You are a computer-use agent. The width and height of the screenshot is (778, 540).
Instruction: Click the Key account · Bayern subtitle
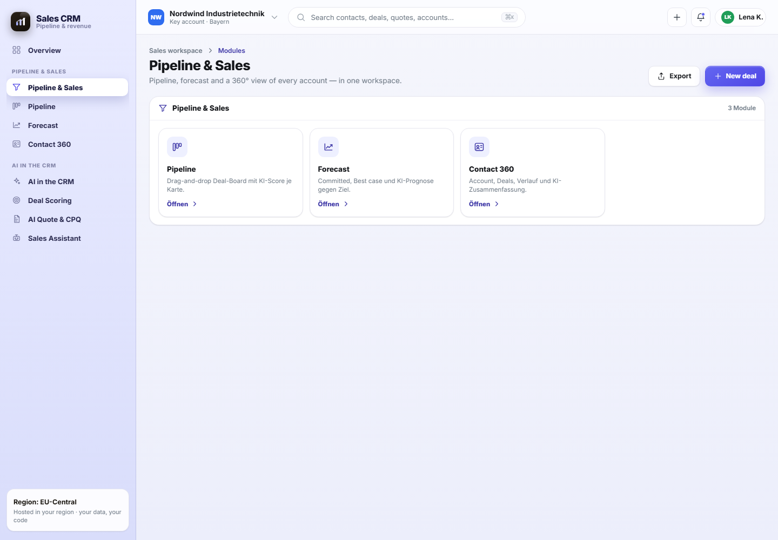(199, 22)
